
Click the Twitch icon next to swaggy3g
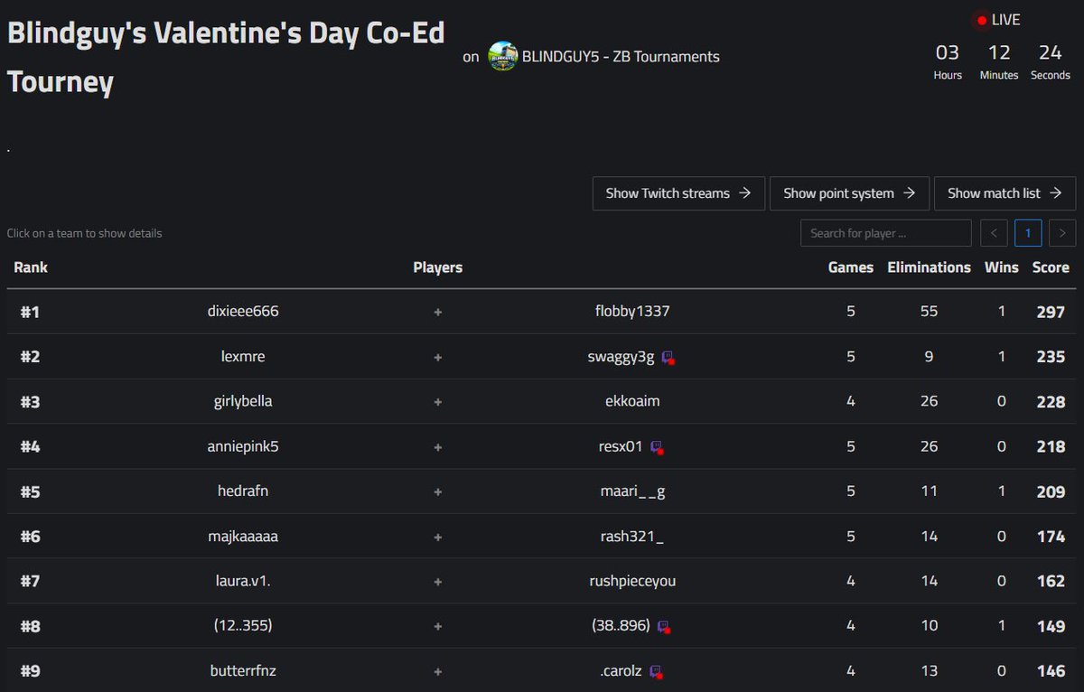tap(668, 357)
